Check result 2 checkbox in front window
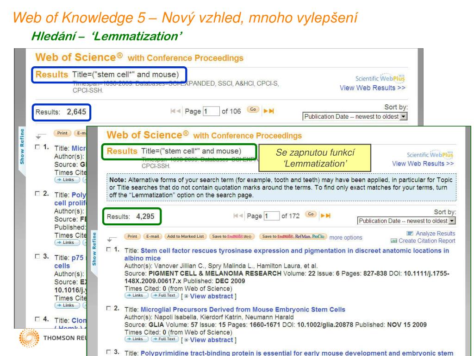Screen dimensions: 474x356 [108, 308]
